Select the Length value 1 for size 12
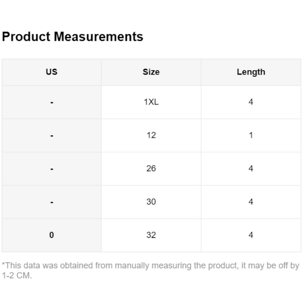 click(x=250, y=135)
